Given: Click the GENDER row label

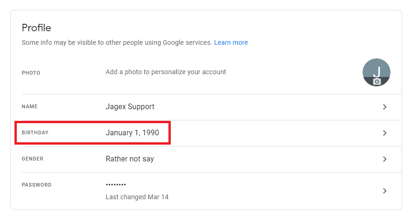Looking at the screenshot, I should coord(33,159).
